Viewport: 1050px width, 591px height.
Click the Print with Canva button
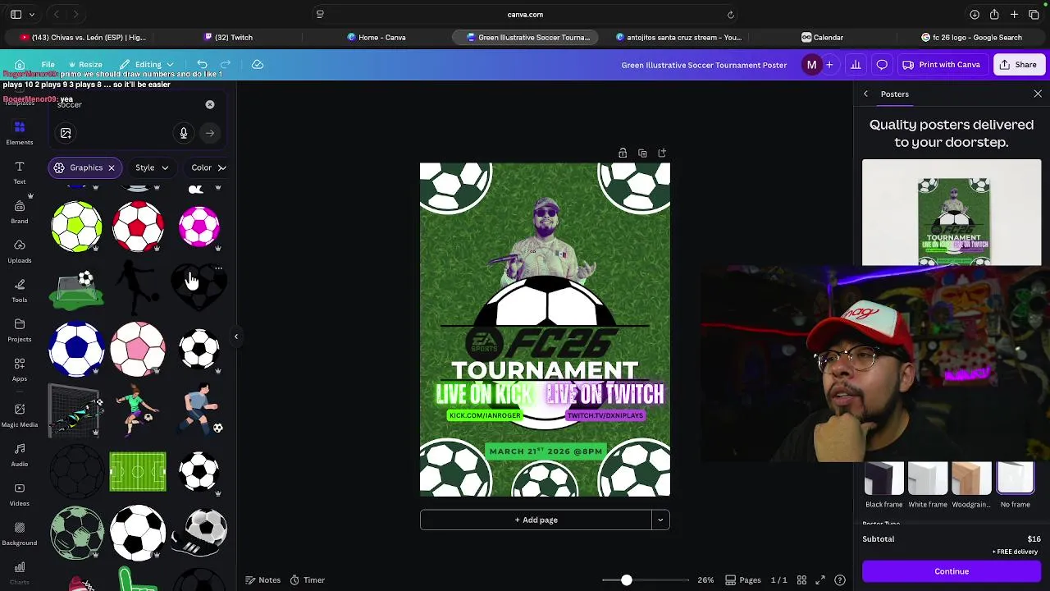click(941, 65)
